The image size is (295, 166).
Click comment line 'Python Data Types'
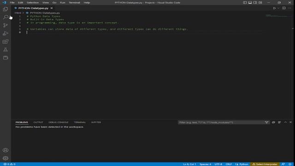tap(43, 16)
